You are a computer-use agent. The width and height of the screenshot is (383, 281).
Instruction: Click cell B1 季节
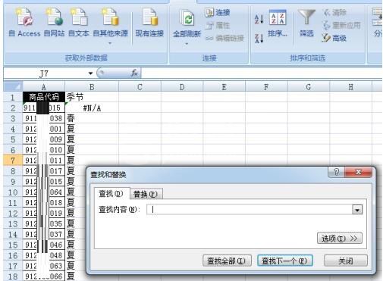(92, 97)
